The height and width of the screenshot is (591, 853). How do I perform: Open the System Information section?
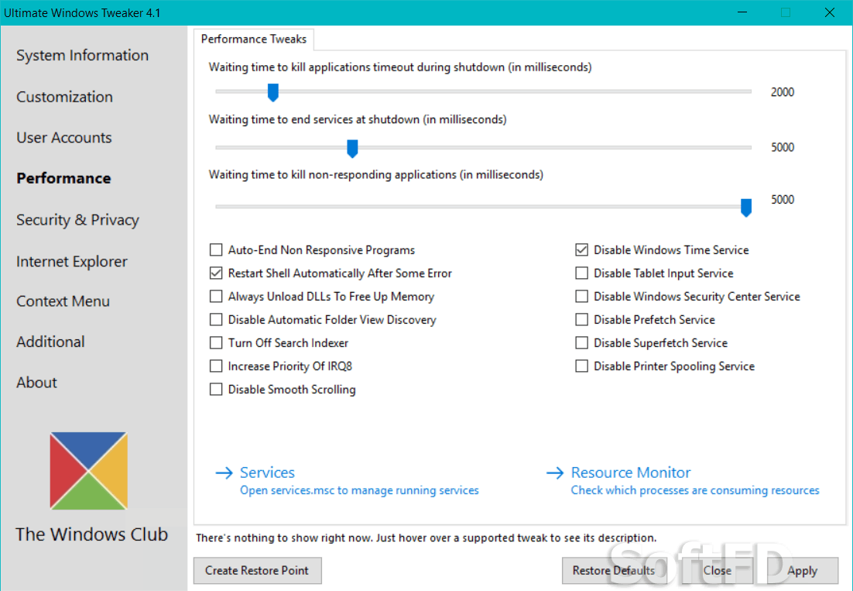(82, 56)
